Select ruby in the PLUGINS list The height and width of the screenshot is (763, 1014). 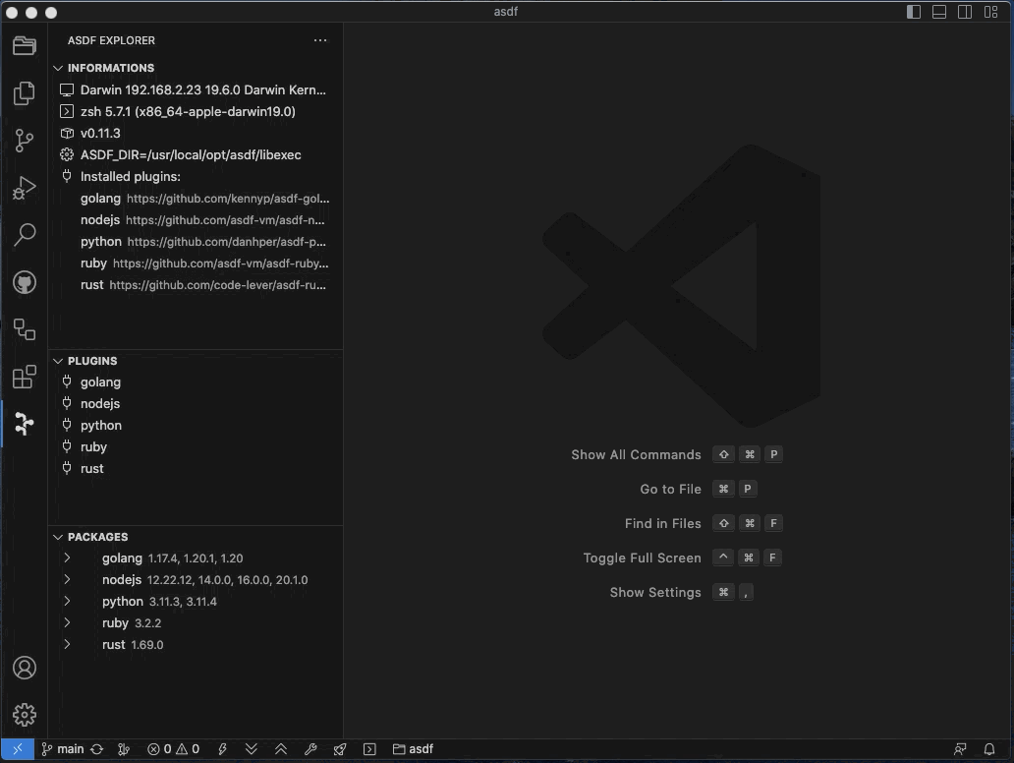point(196,447)
